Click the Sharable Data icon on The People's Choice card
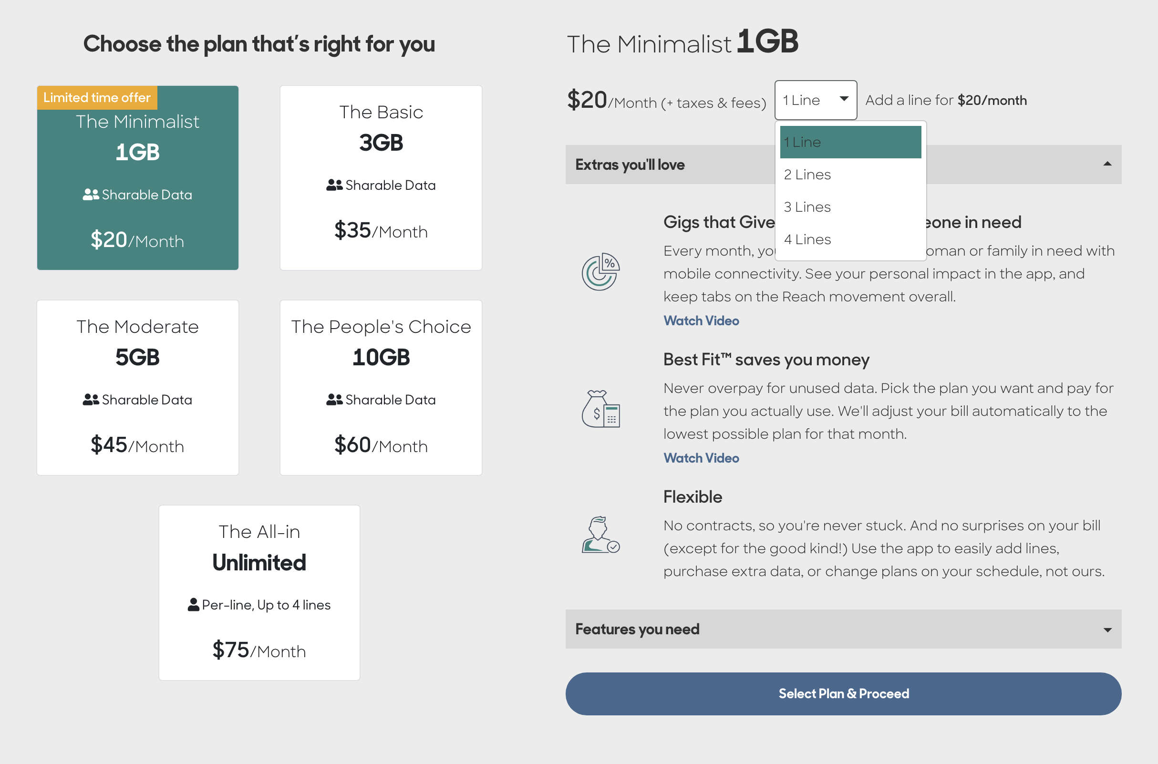 tap(334, 400)
